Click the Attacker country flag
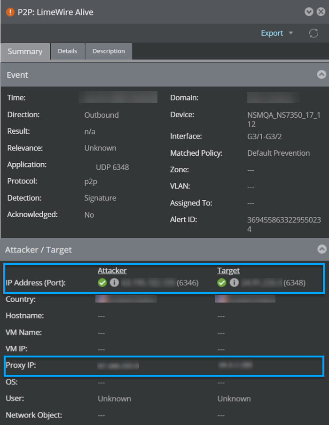The width and height of the screenshot is (329, 425). click(102, 299)
